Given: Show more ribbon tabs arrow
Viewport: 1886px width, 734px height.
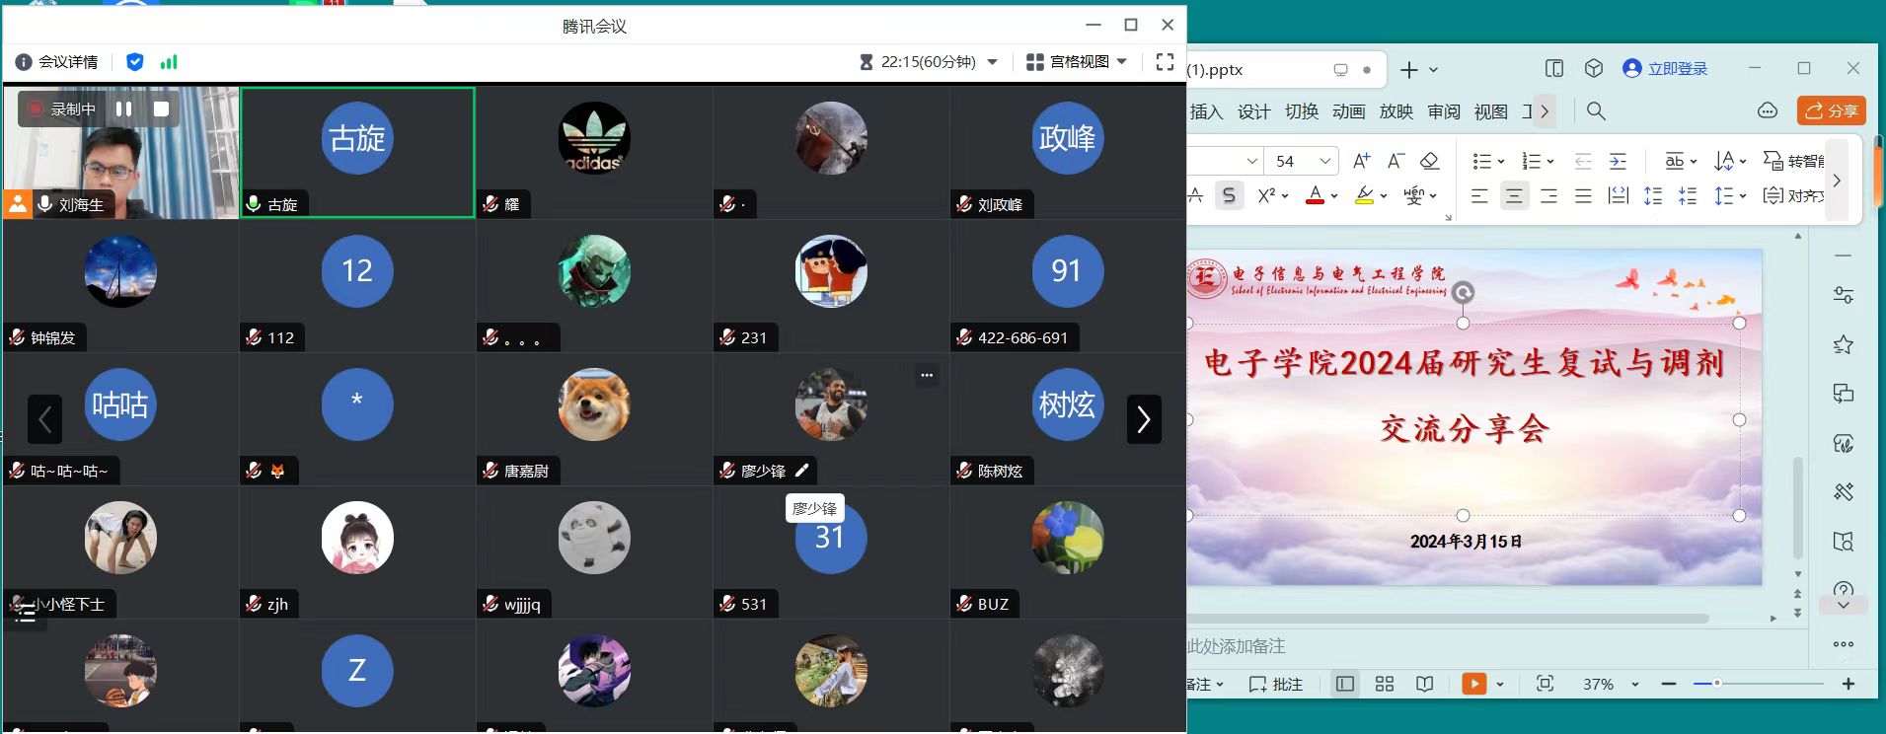Looking at the screenshot, I should pyautogui.click(x=1545, y=111).
